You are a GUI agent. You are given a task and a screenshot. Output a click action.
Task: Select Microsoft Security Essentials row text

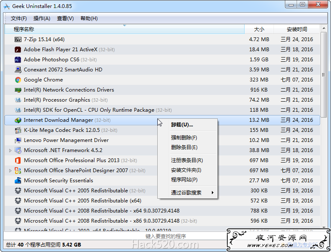58,181
